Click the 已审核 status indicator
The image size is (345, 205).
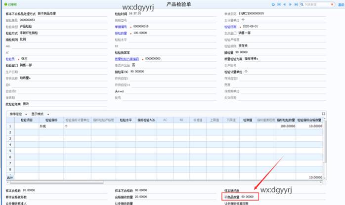[x=9, y=4]
